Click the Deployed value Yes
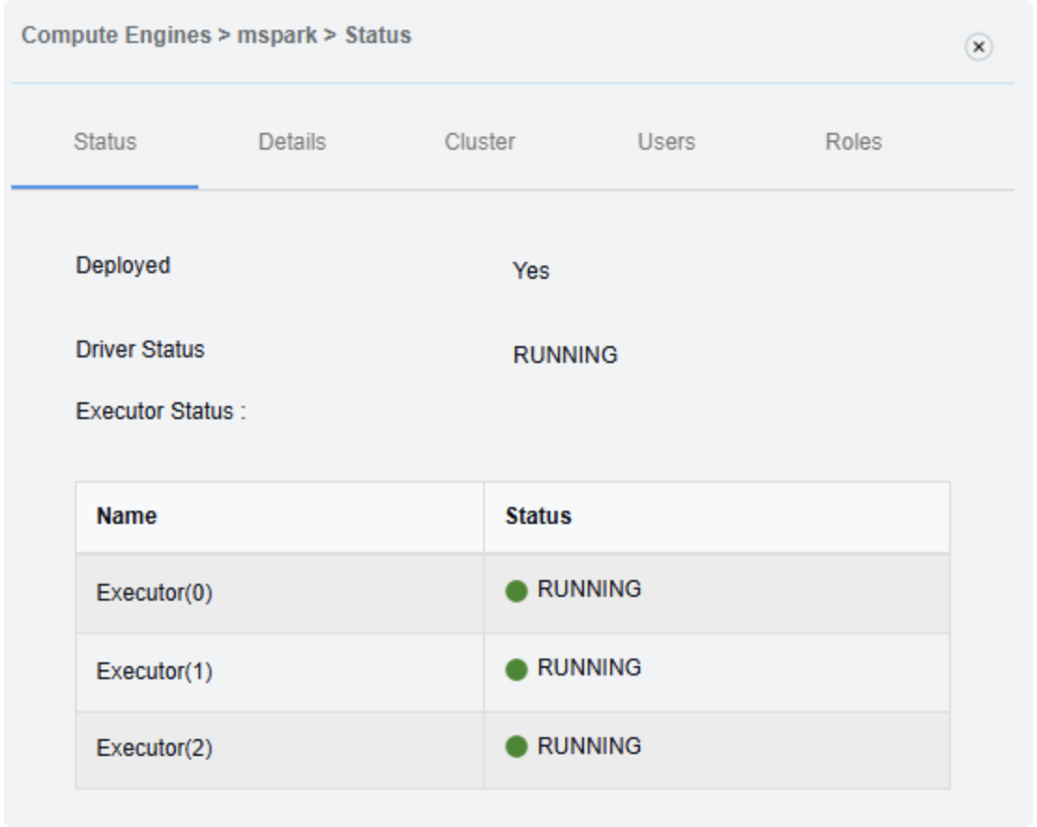This screenshot has width=1037, height=827. pyautogui.click(x=531, y=271)
